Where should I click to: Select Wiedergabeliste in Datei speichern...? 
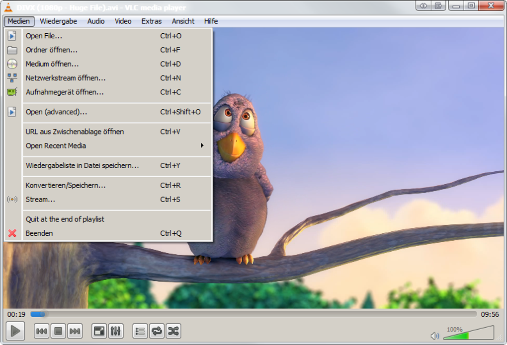point(108,166)
